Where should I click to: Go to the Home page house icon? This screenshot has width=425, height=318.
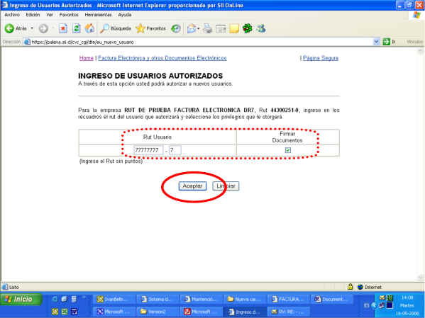click(89, 28)
